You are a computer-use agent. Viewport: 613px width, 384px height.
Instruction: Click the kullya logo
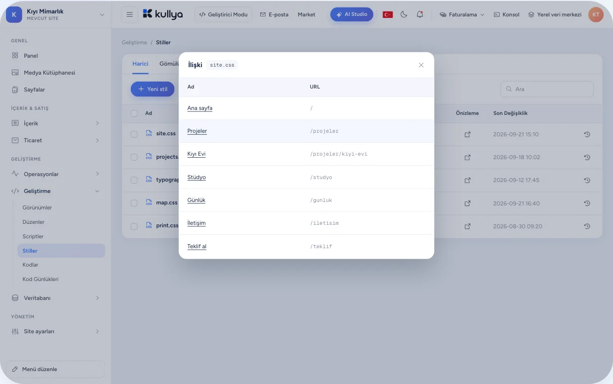(x=163, y=14)
